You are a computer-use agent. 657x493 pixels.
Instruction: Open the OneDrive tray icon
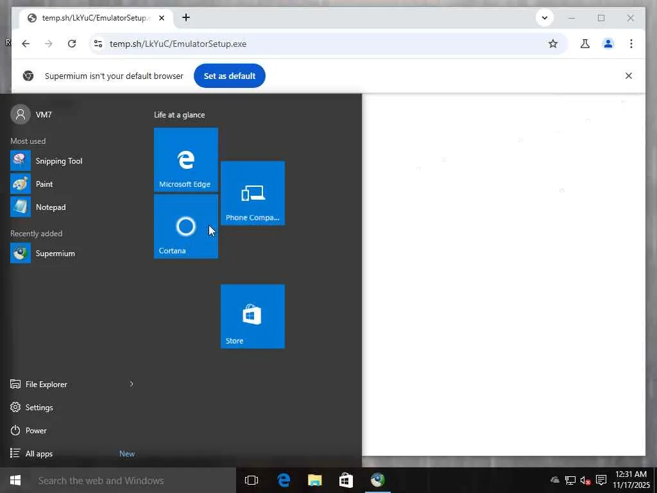point(555,480)
